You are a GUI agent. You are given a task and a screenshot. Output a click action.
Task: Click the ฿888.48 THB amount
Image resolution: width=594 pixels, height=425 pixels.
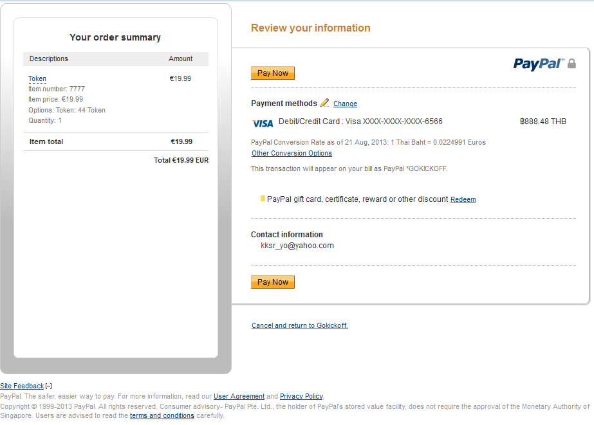(x=543, y=122)
